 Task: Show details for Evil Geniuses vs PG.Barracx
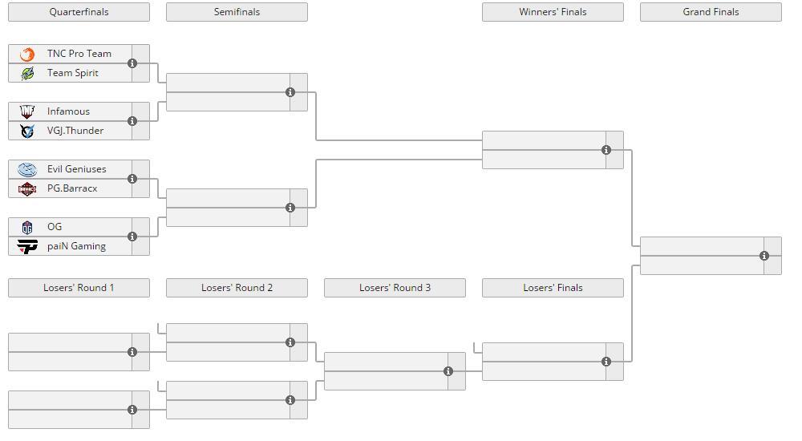click(x=132, y=179)
